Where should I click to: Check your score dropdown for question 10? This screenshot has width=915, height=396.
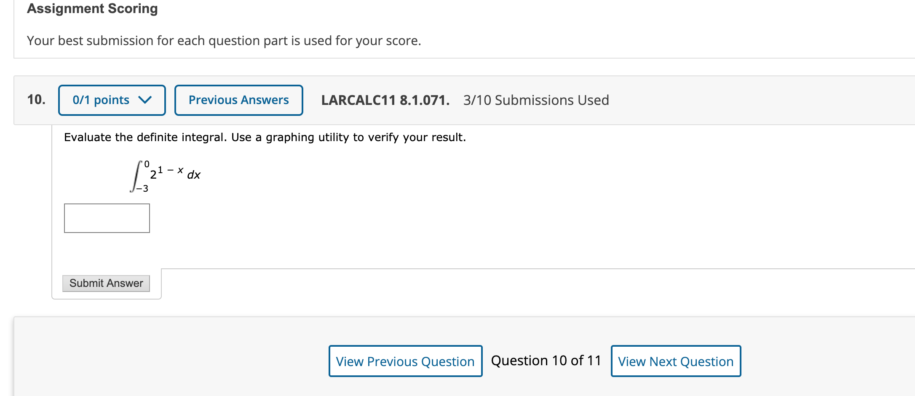click(111, 100)
